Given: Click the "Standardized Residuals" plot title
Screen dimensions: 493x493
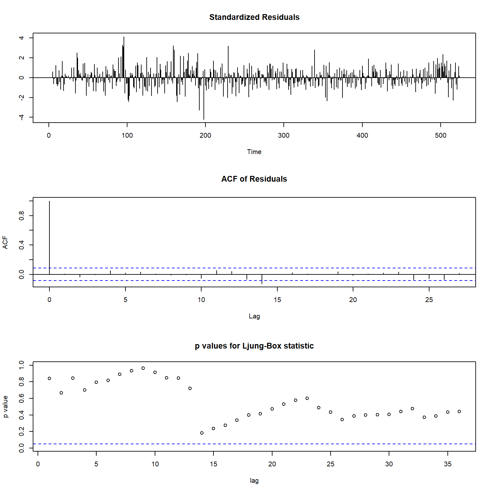Looking at the screenshot, I should (254, 17).
